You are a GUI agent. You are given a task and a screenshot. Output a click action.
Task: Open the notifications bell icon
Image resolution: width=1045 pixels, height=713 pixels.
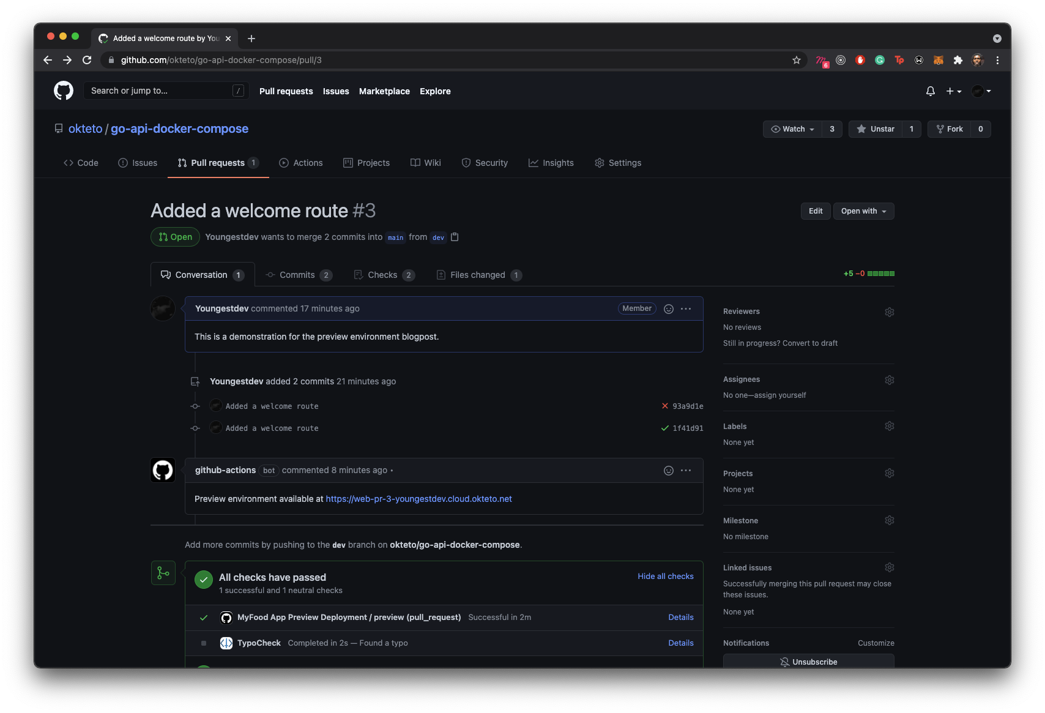point(930,91)
